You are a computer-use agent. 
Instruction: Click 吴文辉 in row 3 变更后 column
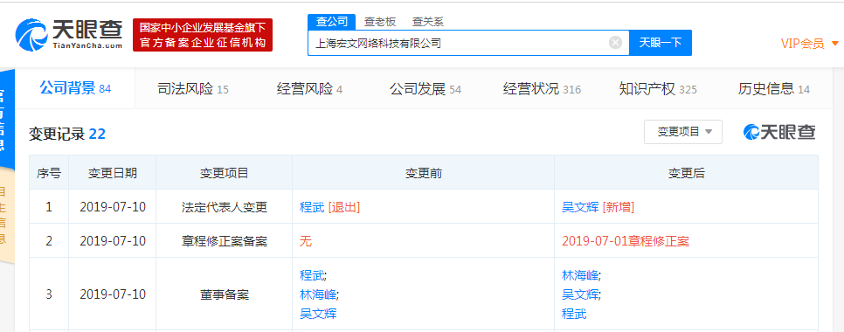click(580, 294)
